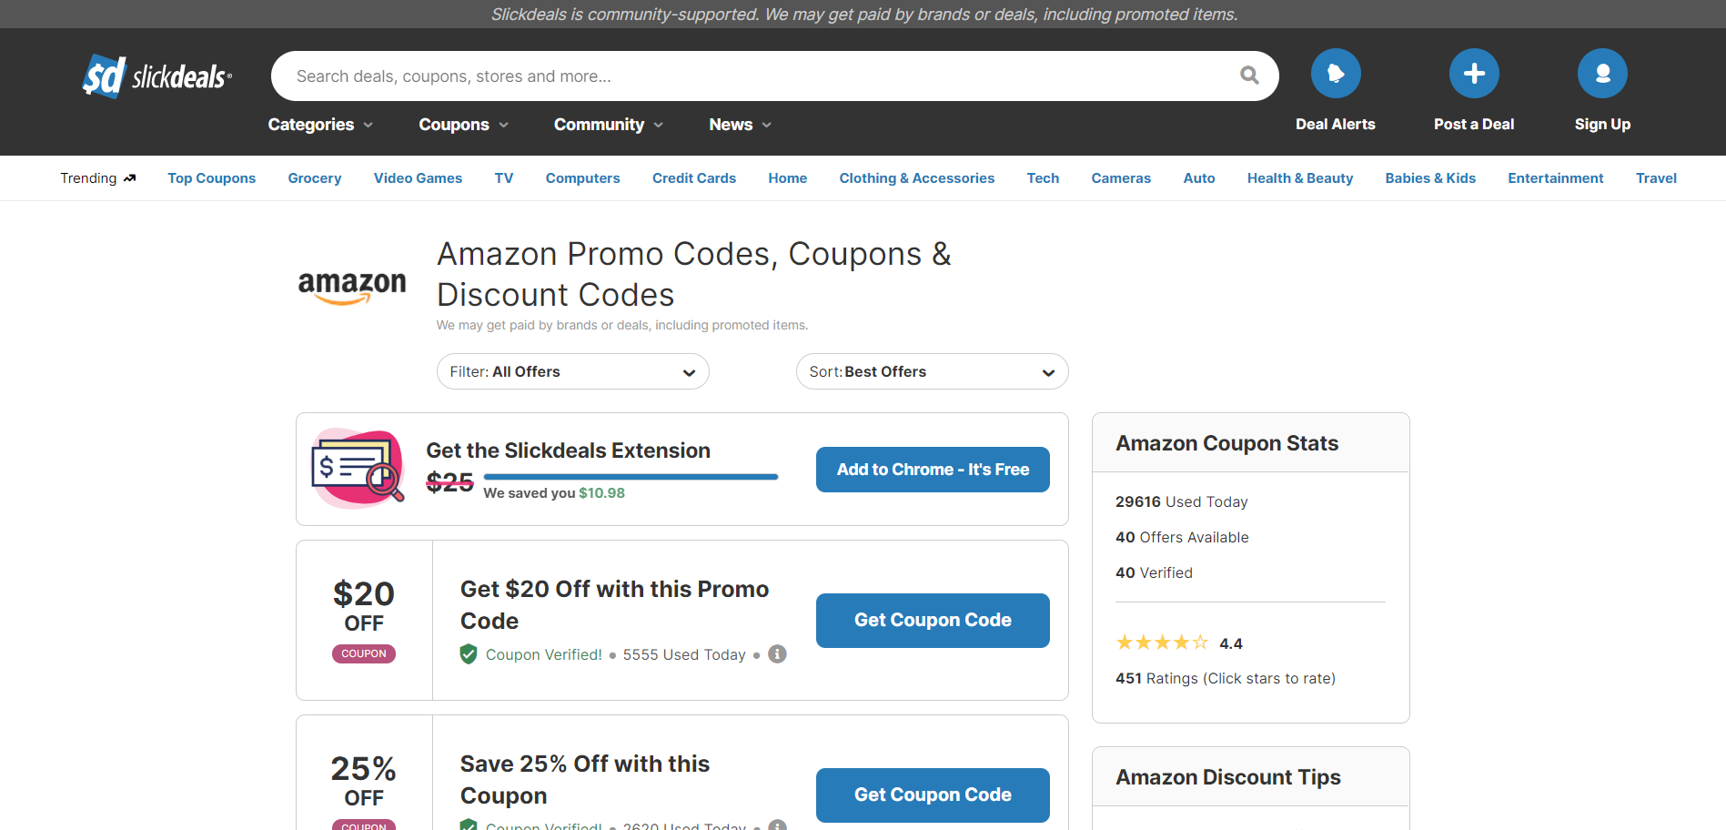This screenshot has height=830, width=1726.
Task: Click the Slickdeals logo
Action: [156, 76]
